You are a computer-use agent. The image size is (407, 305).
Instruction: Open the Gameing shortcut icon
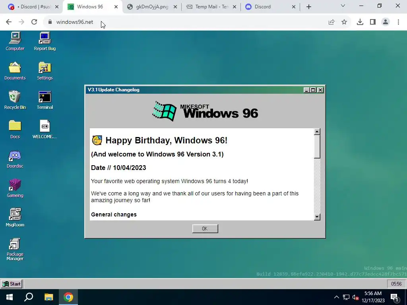15,188
